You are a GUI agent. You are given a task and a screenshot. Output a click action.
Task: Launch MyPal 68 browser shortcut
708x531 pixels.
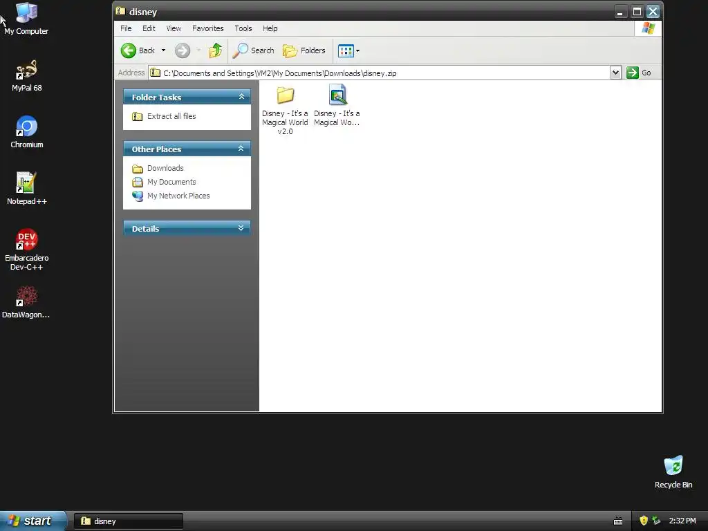coord(27,76)
